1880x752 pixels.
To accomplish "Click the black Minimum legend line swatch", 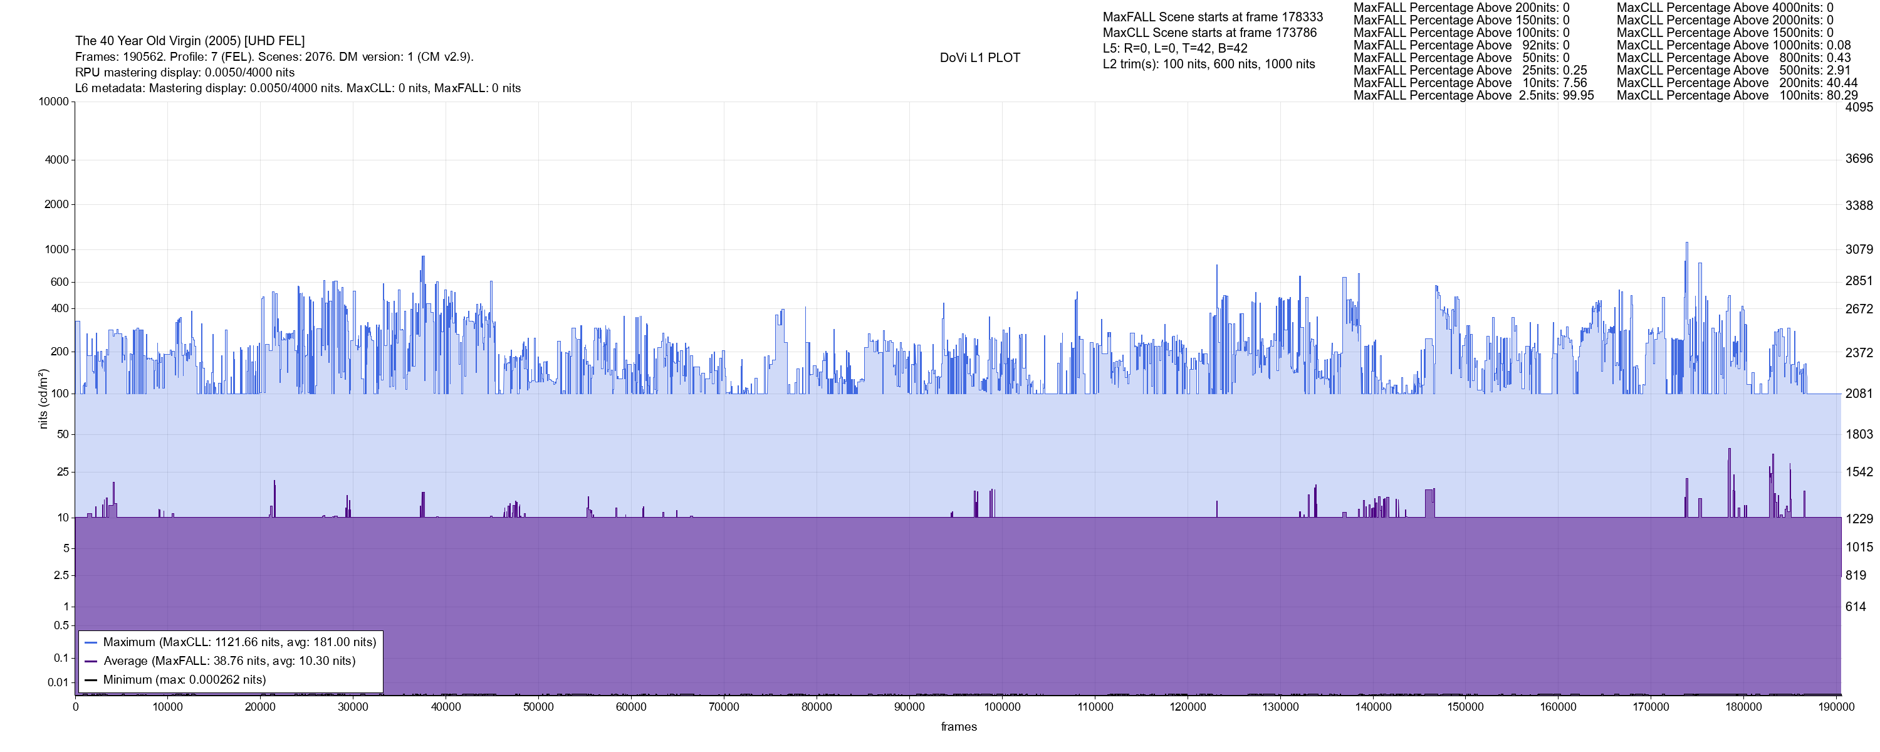I will pos(90,681).
